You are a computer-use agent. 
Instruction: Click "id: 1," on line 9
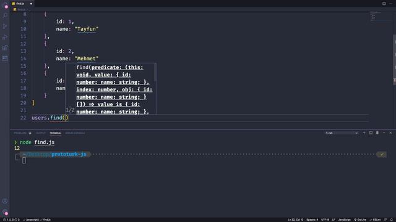[65, 22]
